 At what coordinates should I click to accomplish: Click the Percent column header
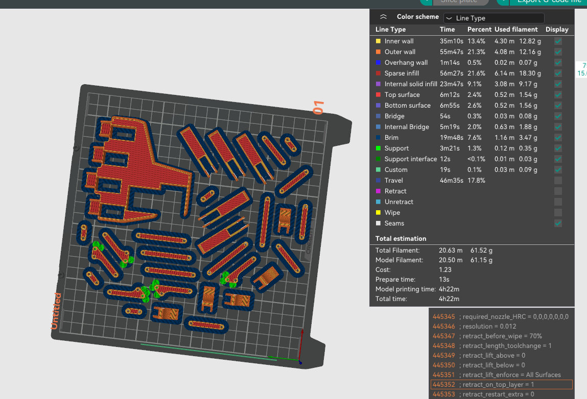pyautogui.click(x=479, y=30)
